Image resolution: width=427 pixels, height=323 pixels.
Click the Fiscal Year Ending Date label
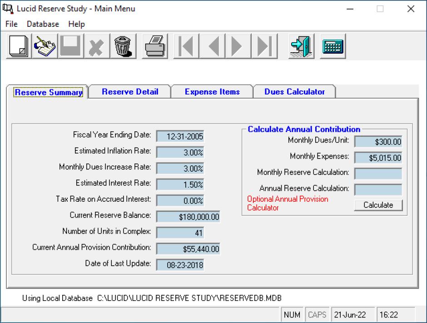click(x=112, y=134)
